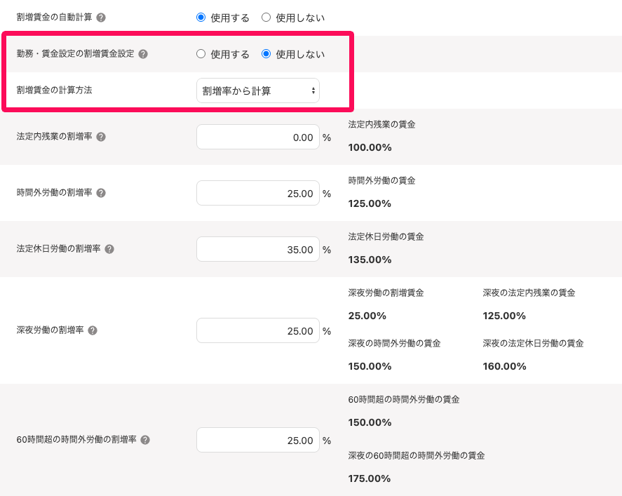The image size is (622, 496).
Task: Click the 135.00% 法定休日労働の賃金 value
Action: (370, 260)
